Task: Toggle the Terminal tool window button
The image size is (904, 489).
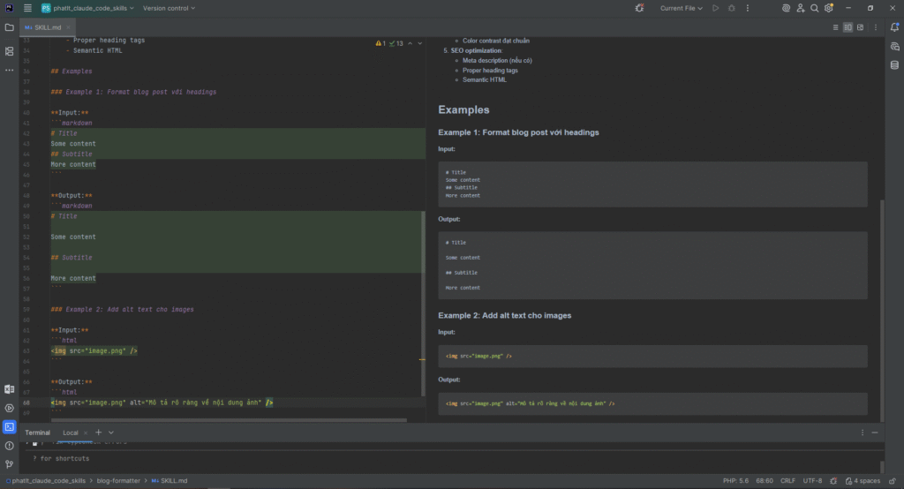Action: tap(9, 427)
